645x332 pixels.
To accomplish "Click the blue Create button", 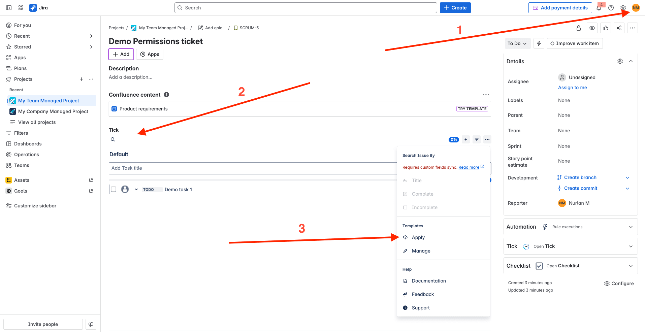I will pos(455,8).
